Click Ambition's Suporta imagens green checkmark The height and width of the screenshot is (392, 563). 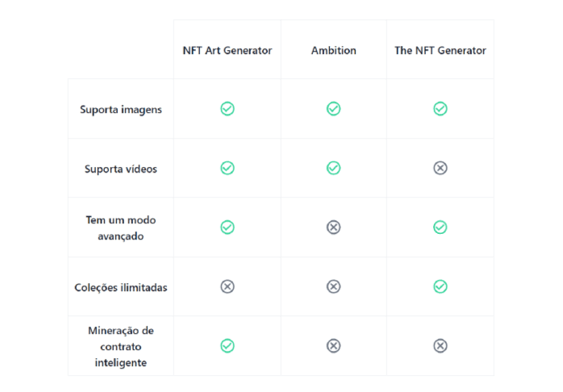pos(333,109)
